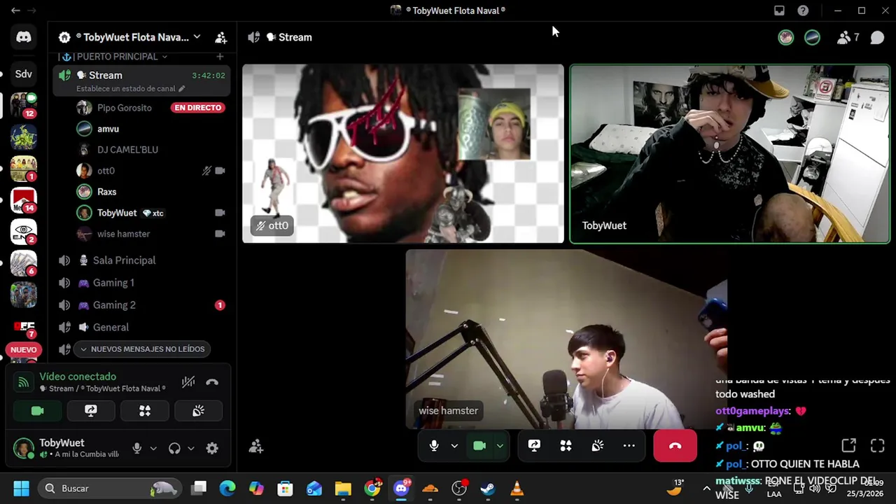Show member list (7 users) icon
The height and width of the screenshot is (504, 896).
pos(848,37)
